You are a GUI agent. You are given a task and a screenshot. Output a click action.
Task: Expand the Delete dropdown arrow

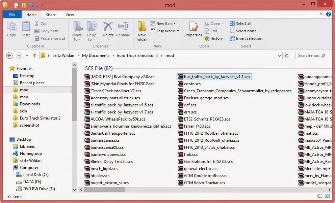click(108, 39)
